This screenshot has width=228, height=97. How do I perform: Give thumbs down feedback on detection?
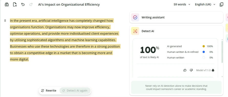191,70
